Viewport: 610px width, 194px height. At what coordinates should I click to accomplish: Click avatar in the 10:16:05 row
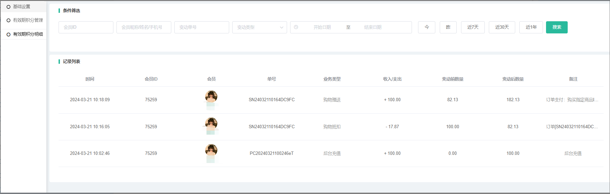(x=211, y=123)
